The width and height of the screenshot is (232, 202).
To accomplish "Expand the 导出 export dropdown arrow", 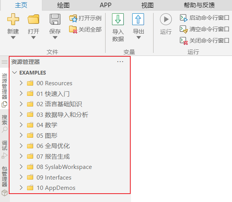I will point(138,37).
